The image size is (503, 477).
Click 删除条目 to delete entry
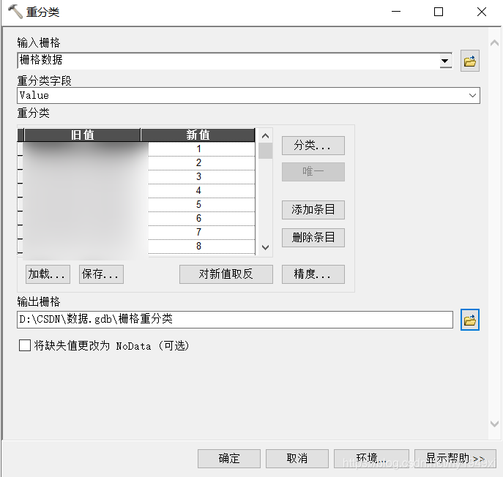coord(313,238)
